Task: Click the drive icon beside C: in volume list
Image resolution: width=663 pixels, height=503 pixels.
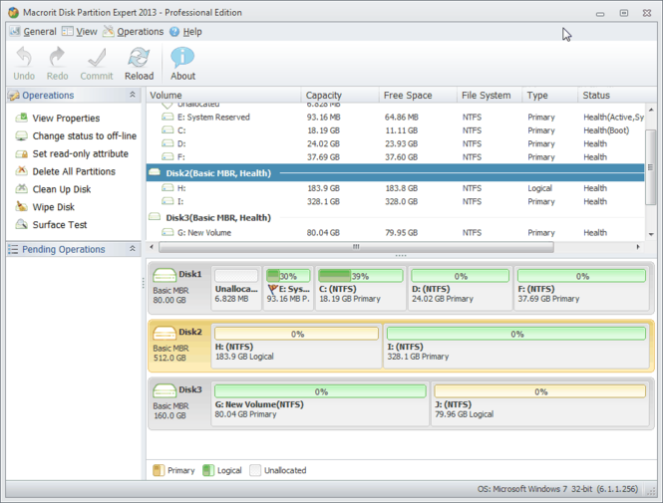Action: [x=167, y=130]
